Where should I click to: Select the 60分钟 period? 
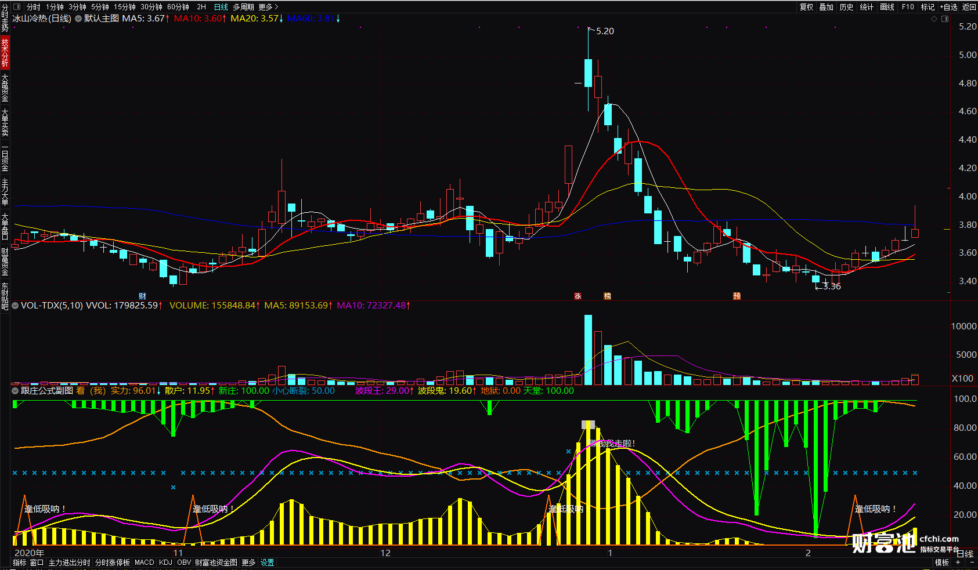(178, 7)
